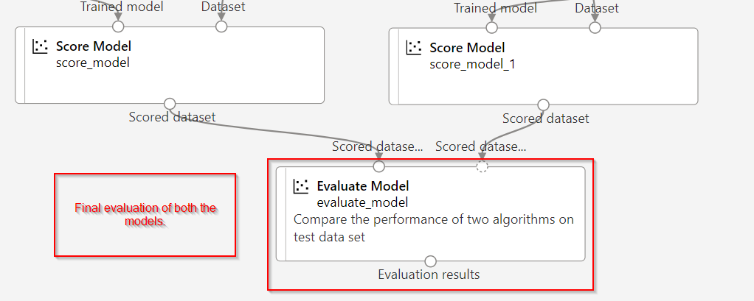Click the red comment annotation box
This screenshot has width=754, height=301.
pyautogui.click(x=145, y=215)
